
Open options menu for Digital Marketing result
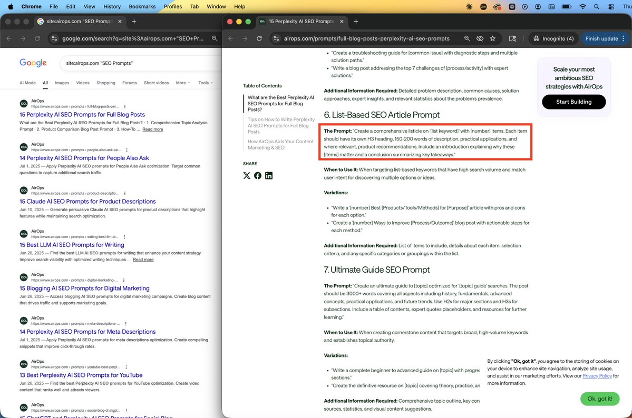click(x=124, y=280)
